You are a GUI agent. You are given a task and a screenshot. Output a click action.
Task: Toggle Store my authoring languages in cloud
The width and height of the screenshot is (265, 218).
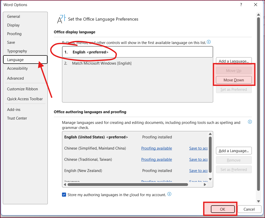pyautogui.click(x=64, y=195)
